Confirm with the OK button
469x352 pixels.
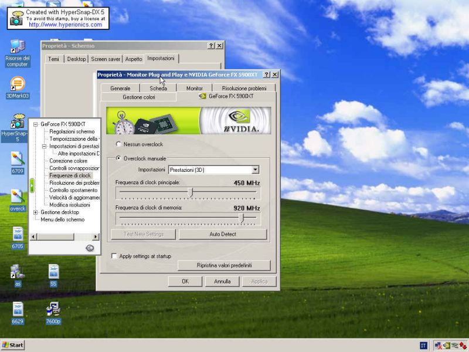(x=185, y=282)
